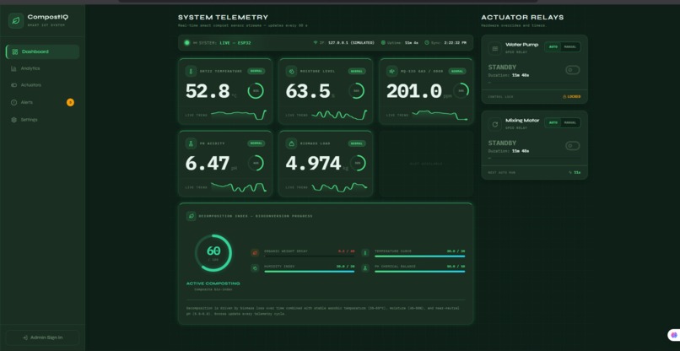Set Water Pump to MANUAL mode
Screen dimensions: 680x351
[x=570, y=47]
